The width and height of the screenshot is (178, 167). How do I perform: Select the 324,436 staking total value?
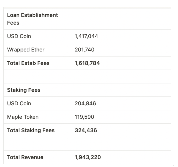click(86, 130)
